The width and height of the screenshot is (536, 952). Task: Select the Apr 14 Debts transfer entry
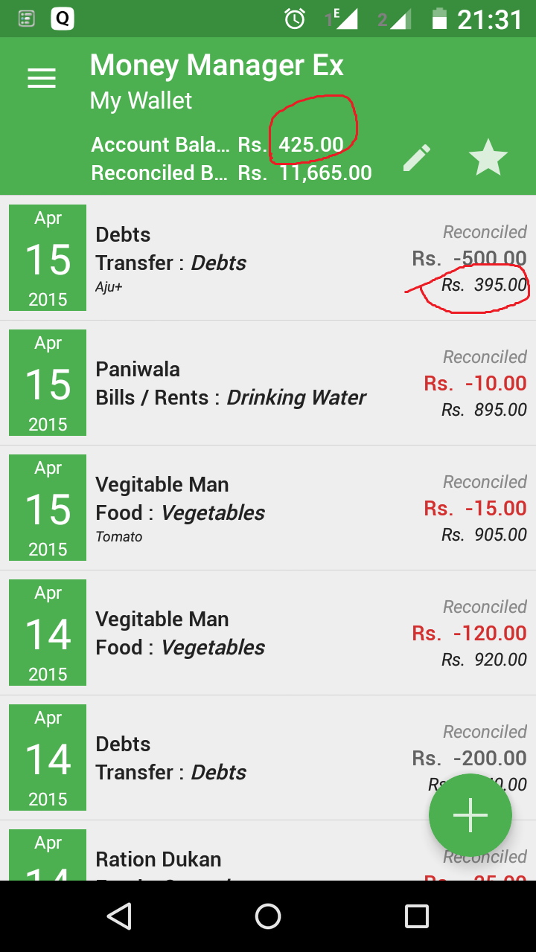tap(268, 758)
